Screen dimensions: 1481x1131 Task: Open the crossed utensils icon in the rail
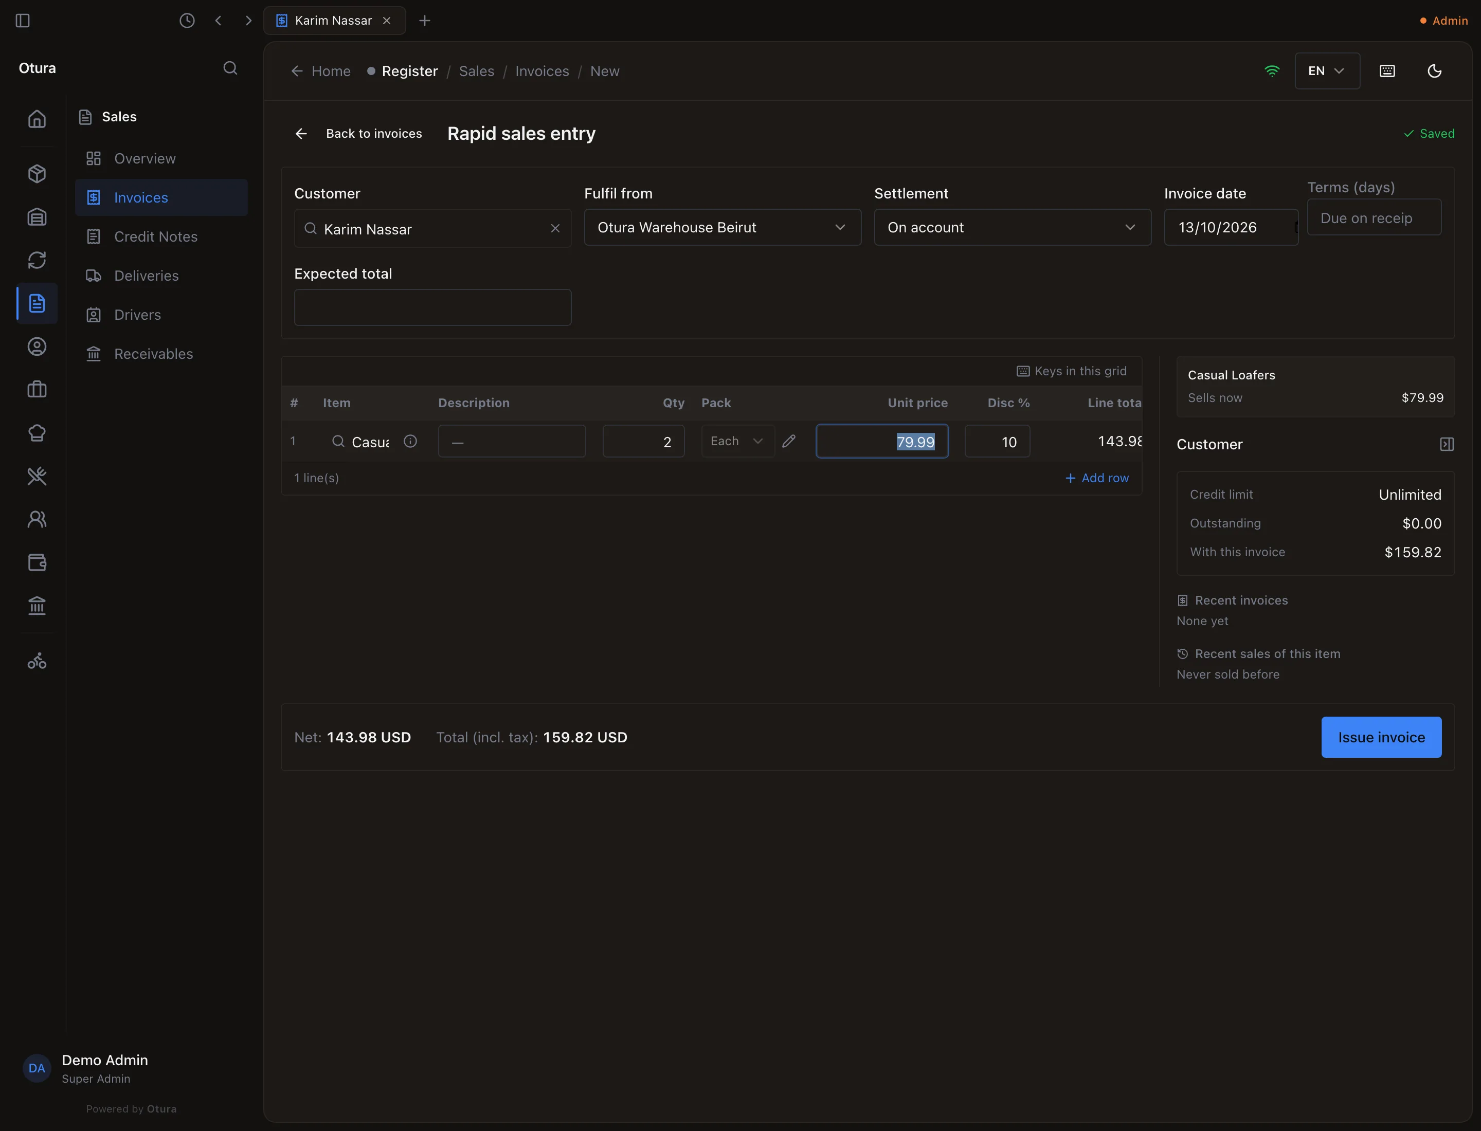(37, 476)
